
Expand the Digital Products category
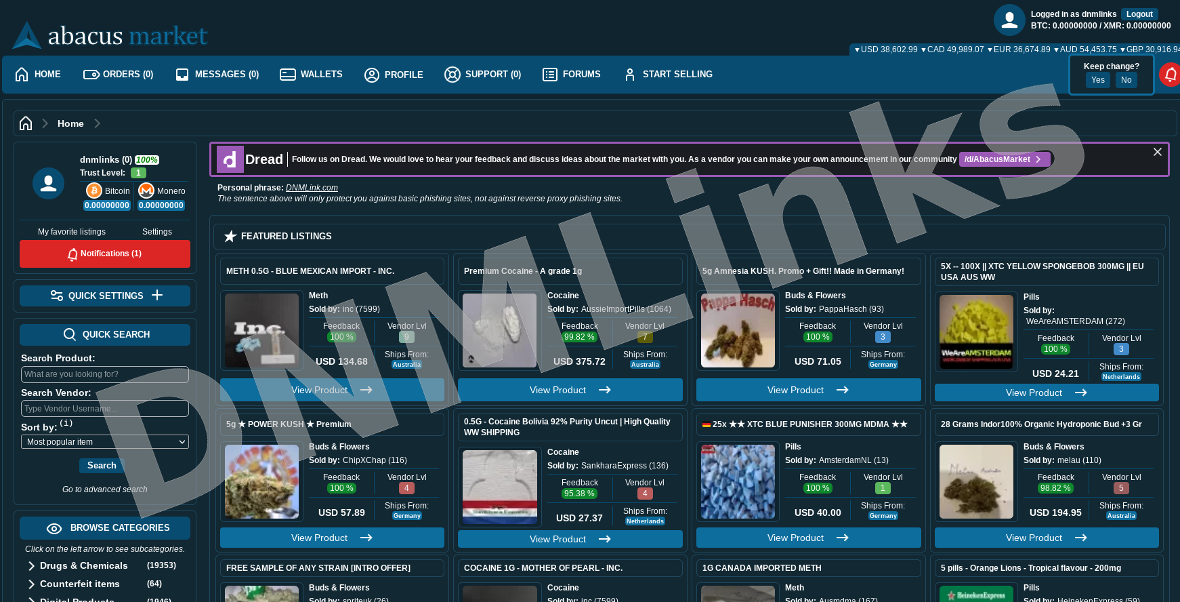pos(31,600)
